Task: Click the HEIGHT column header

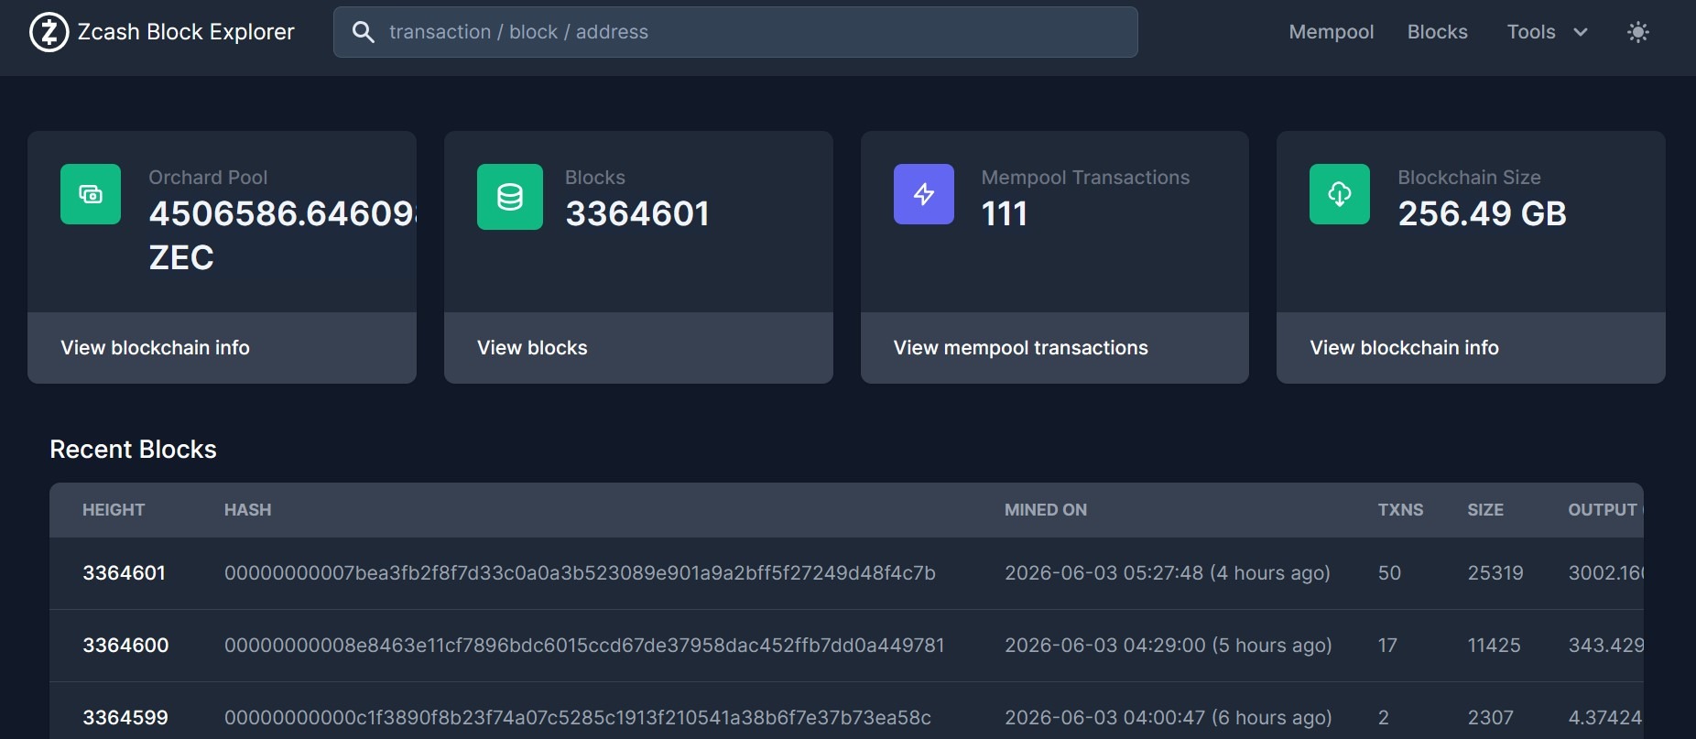Action: point(114,510)
